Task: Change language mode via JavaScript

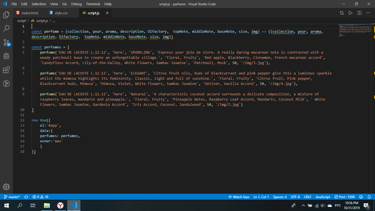Action: point(323,197)
